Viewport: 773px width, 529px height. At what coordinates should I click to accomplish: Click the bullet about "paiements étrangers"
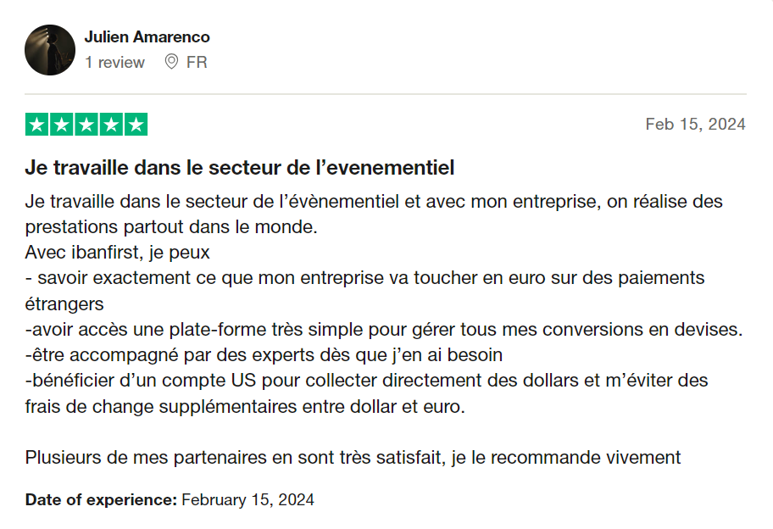[364, 278]
